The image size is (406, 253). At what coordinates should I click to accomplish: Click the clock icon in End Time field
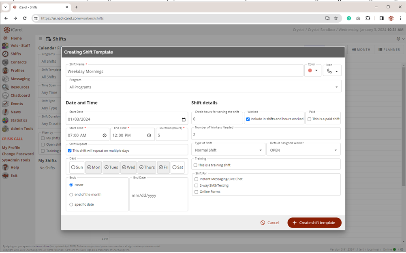149,136
